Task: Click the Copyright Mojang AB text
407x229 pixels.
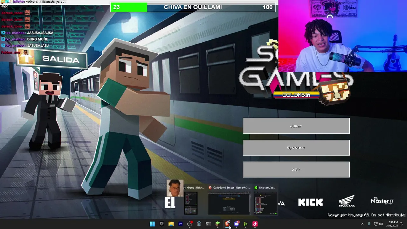Action: (x=367, y=215)
